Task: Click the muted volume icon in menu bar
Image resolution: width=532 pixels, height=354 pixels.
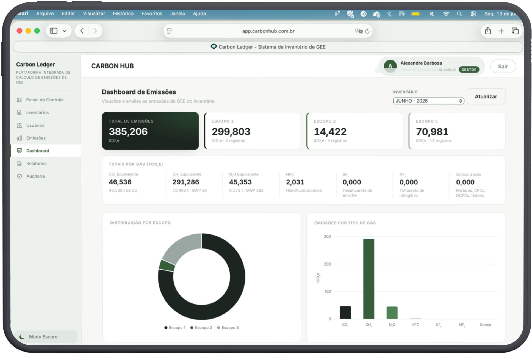Action: pos(432,14)
